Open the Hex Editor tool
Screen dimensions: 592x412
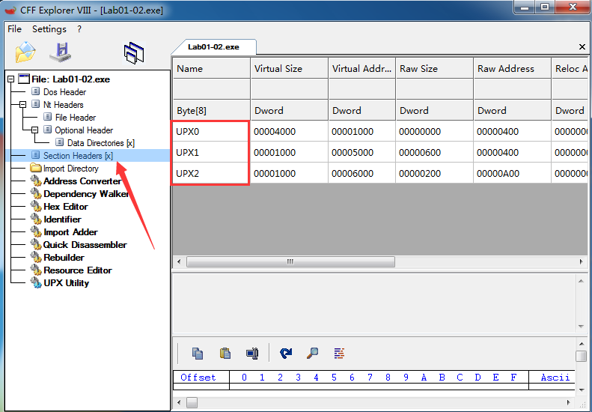point(66,207)
